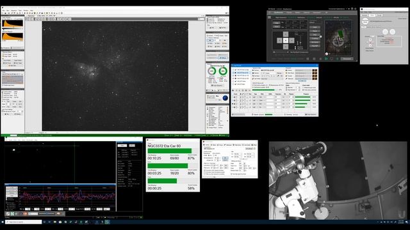Click the top orange histogram in the left panel
Image resolution: width=410 pixels, height=230 pixels.
point(13,24)
